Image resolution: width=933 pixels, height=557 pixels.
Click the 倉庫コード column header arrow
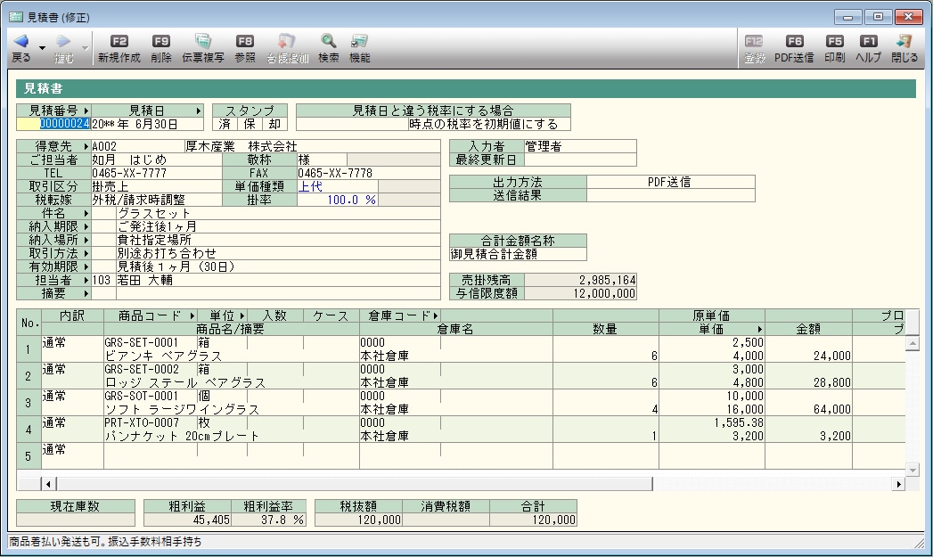[x=436, y=316]
